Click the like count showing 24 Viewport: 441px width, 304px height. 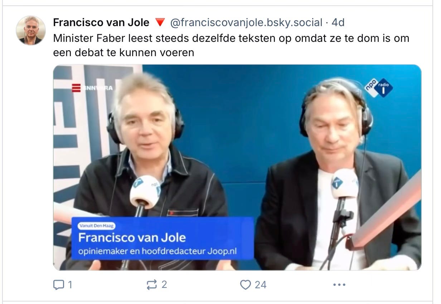(261, 285)
